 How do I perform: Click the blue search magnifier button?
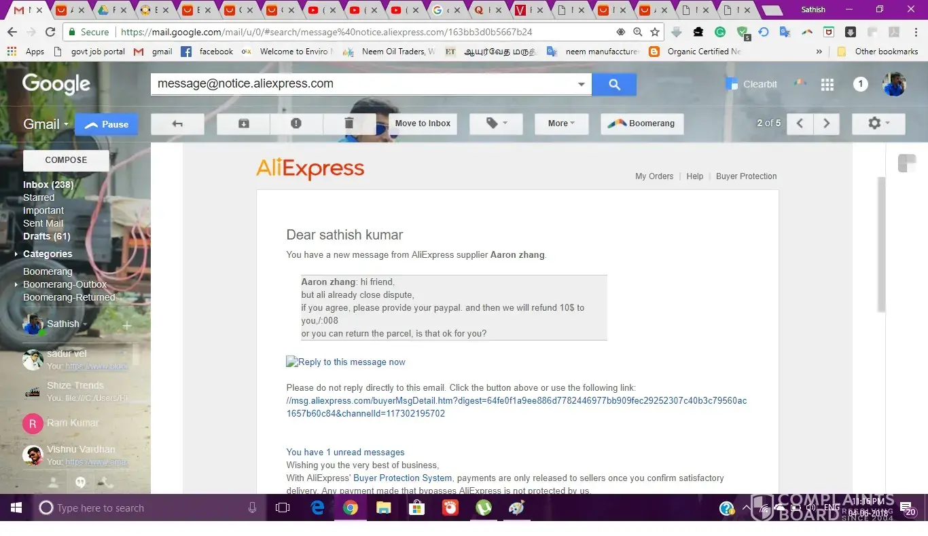click(614, 84)
